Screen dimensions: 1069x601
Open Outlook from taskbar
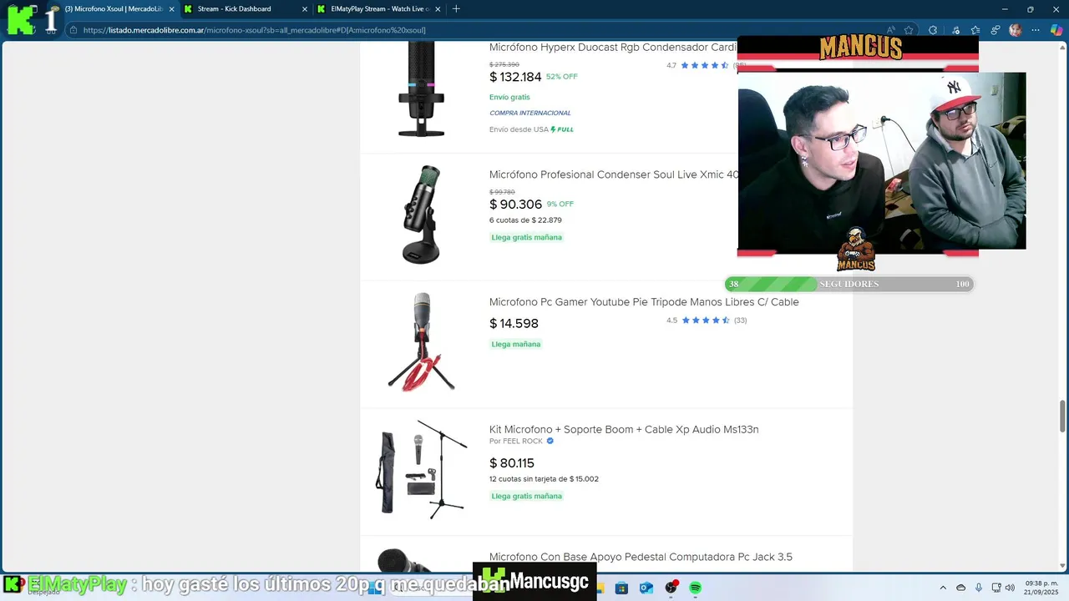click(x=646, y=588)
